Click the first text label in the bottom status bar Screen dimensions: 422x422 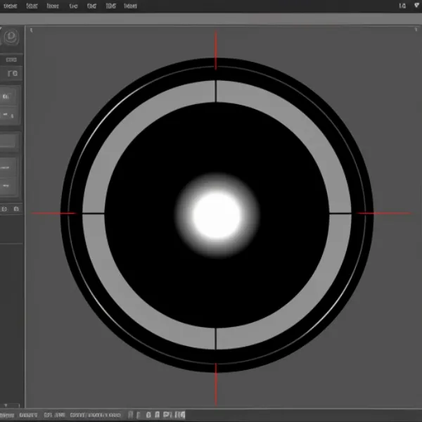point(10,416)
